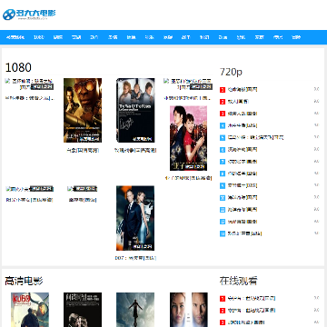The height and width of the screenshot is (327, 327).
Task: Click red rank 3 badge in 720p list
Action: [x=223, y=114]
